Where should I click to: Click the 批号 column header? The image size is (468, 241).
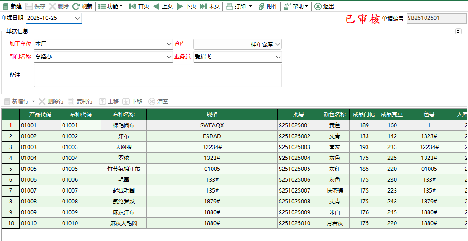tap(299, 114)
